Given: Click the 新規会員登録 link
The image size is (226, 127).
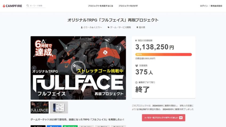Looking at the screenshot, I should click(x=216, y=6).
